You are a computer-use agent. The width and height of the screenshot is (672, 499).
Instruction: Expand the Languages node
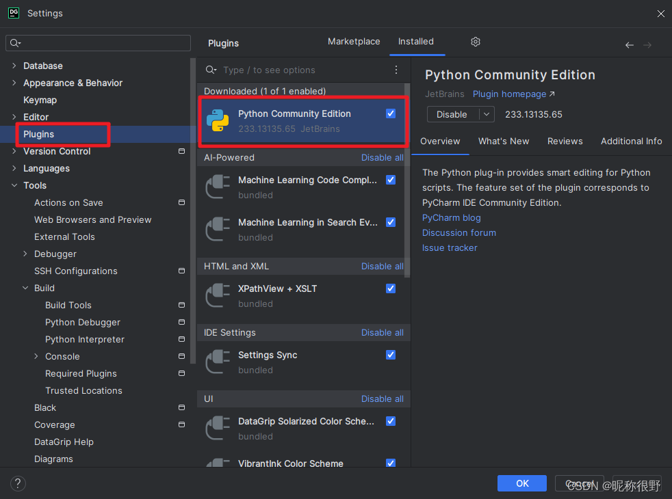click(14, 168)
